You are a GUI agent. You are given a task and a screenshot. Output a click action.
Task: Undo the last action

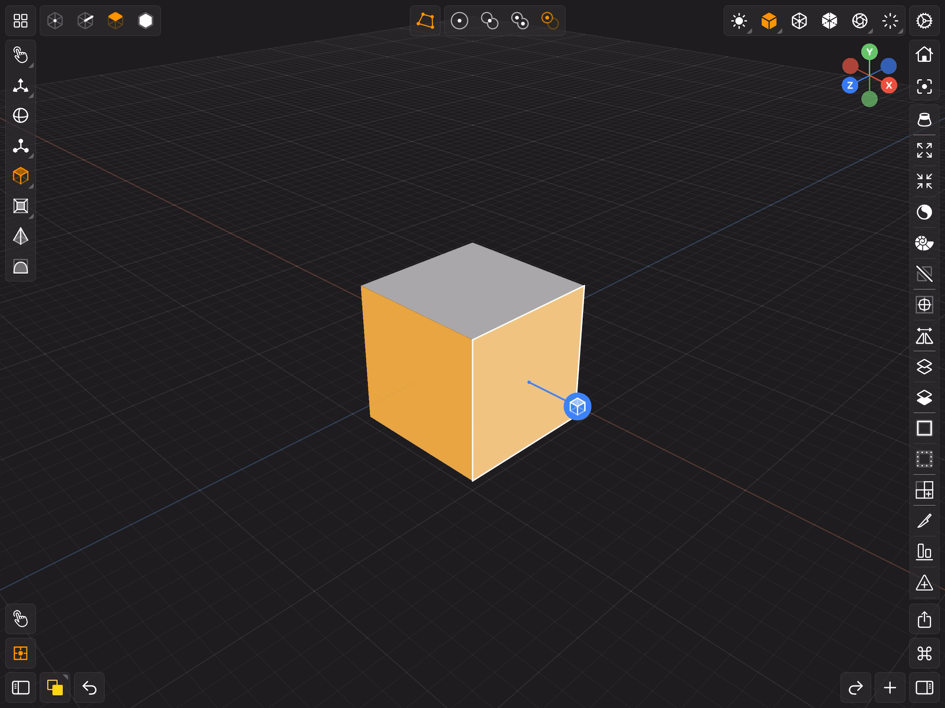point(89,687)
